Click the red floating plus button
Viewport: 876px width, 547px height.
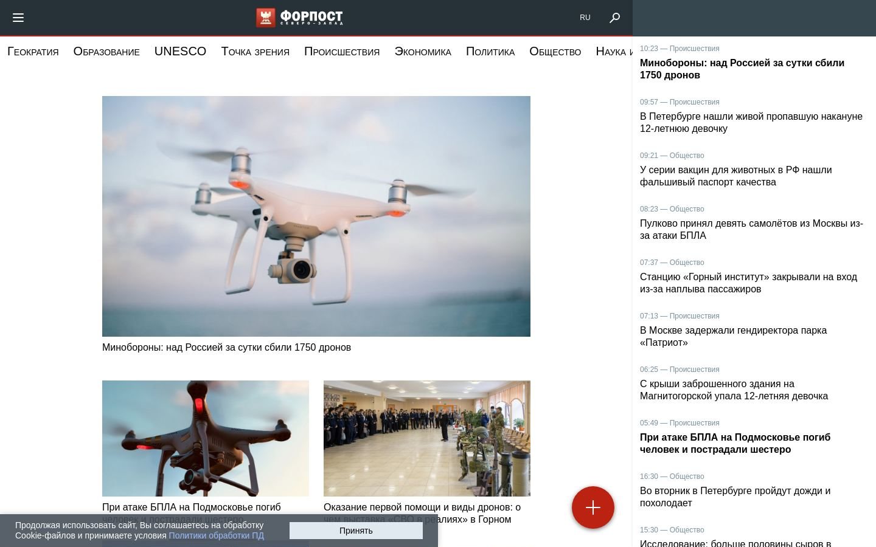click(x=593, y=507)
